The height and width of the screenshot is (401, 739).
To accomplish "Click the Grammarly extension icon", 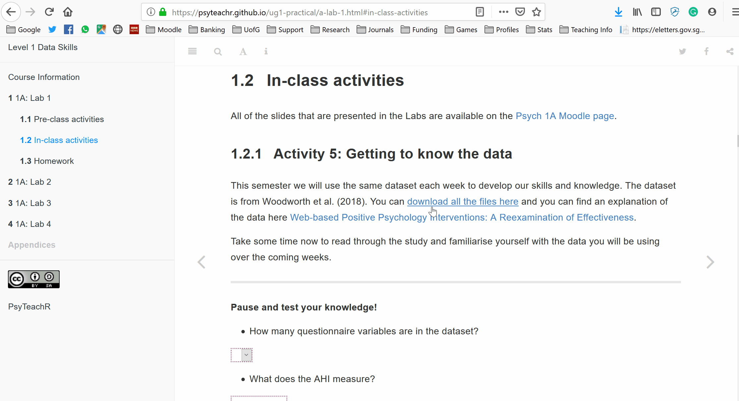I will 693,12.
